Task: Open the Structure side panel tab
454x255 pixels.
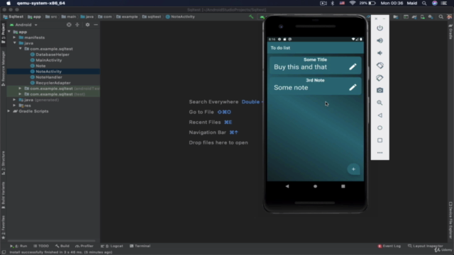Action: click(3, 163)
